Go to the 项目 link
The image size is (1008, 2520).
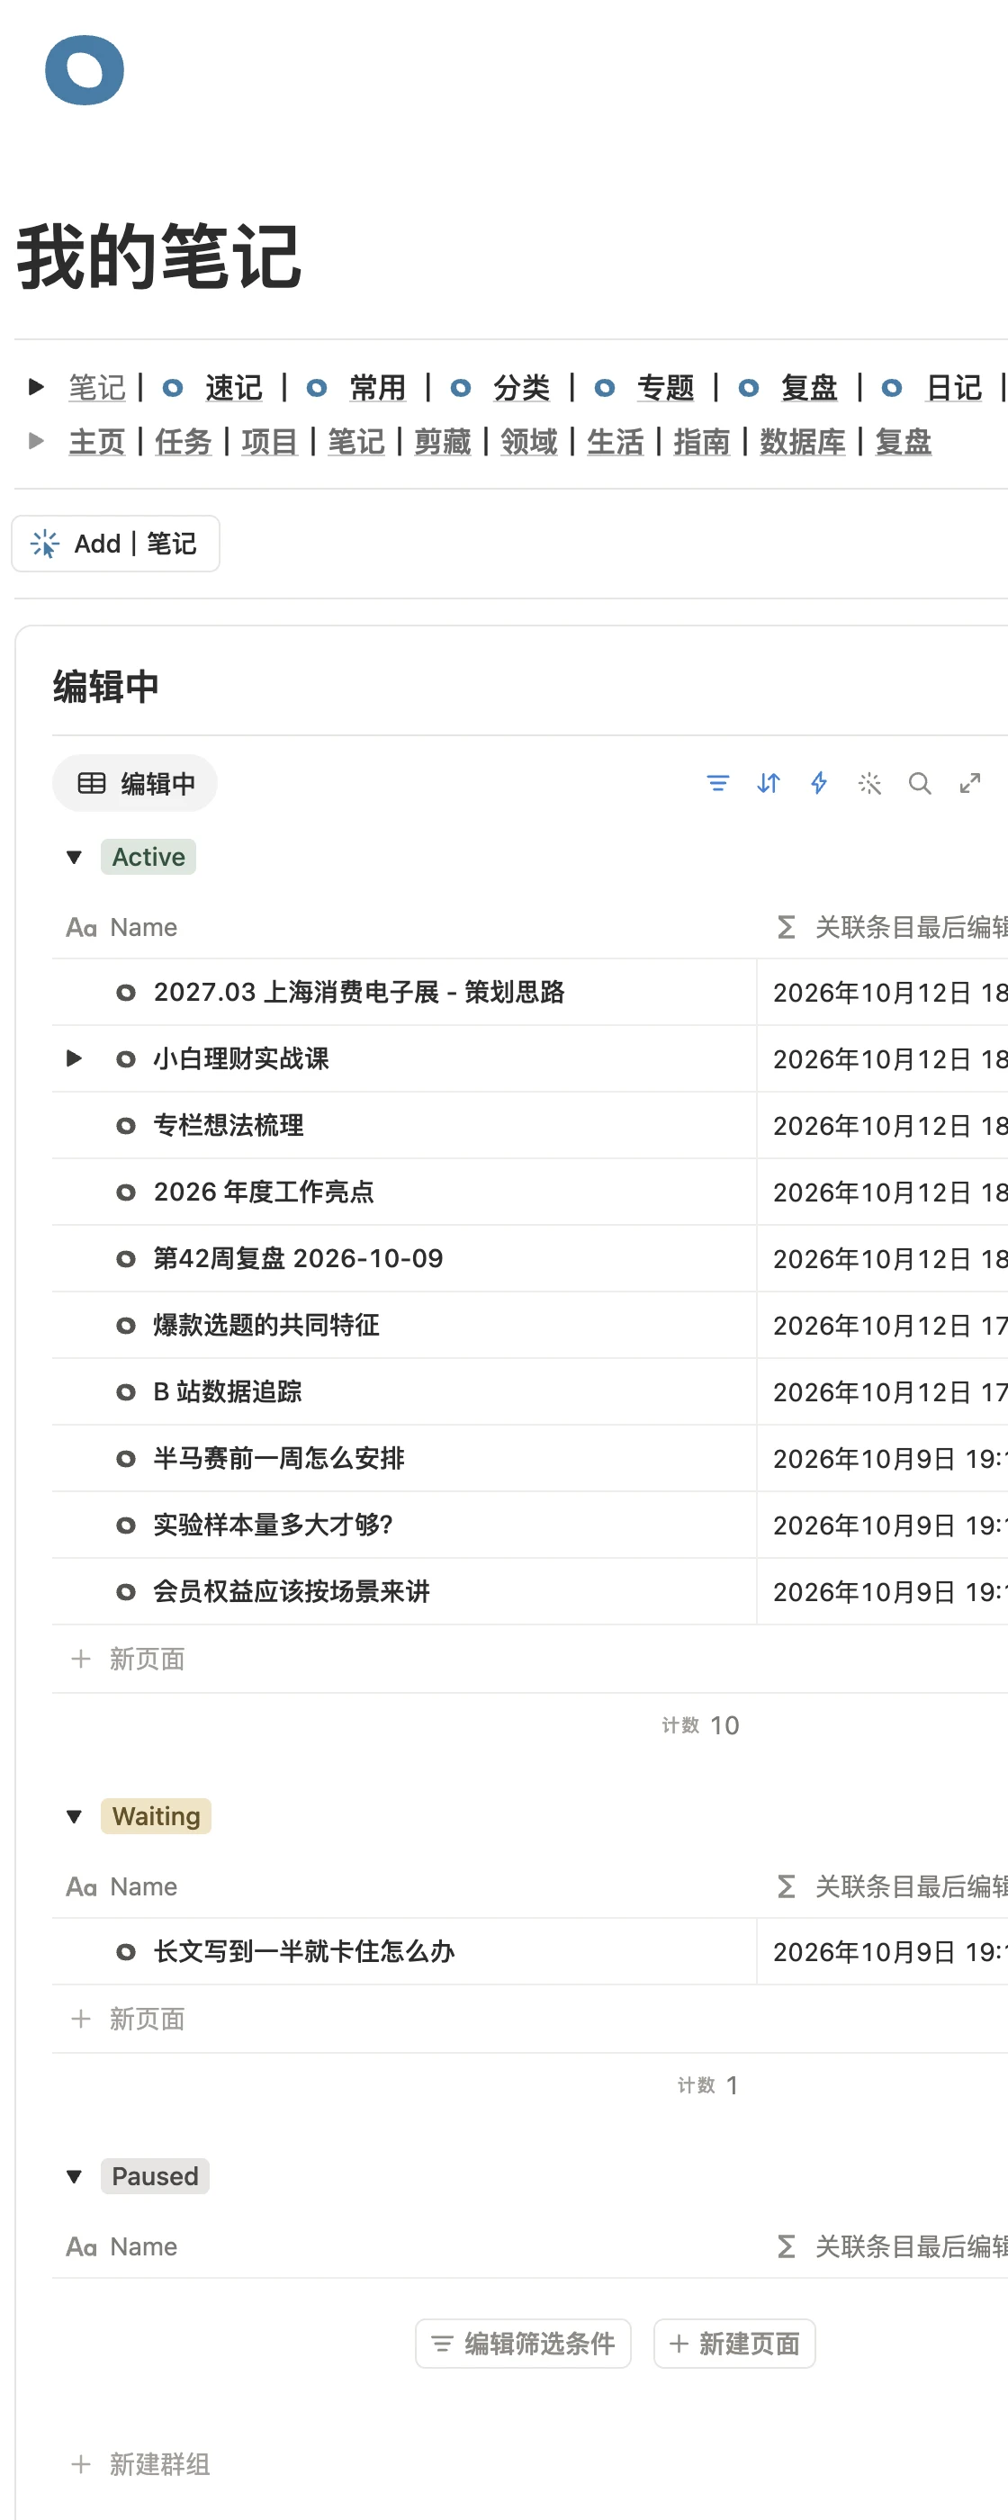tap(269, 442)
